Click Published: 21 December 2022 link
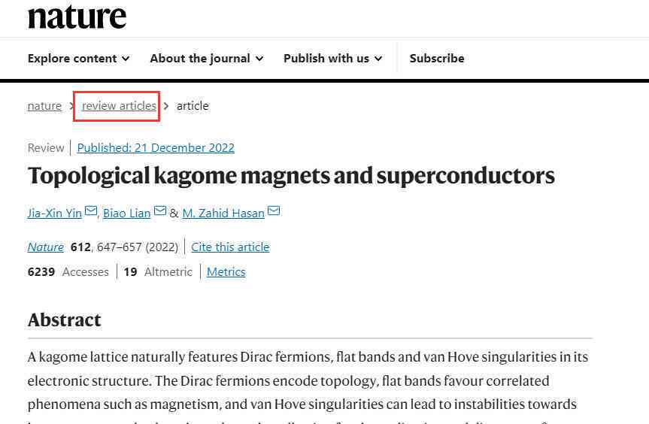 (x=156, y=147)
